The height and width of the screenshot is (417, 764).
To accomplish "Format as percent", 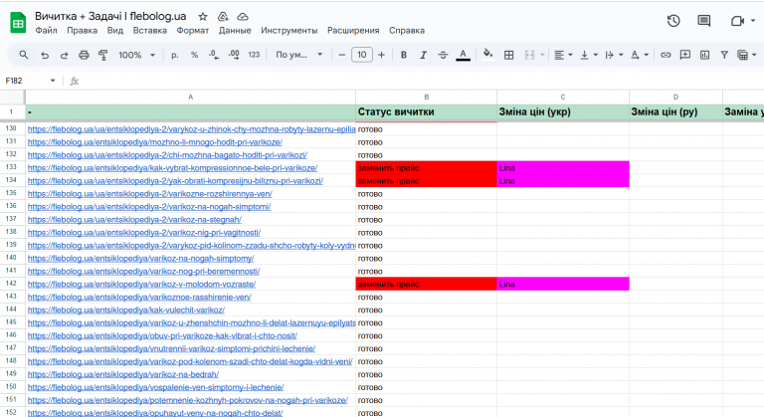I will coord(194,55).
